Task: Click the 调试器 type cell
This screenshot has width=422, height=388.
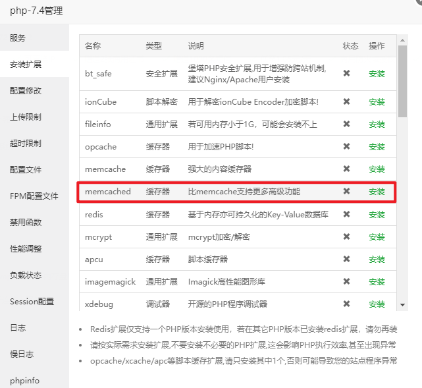Action: tap(158, 304)
